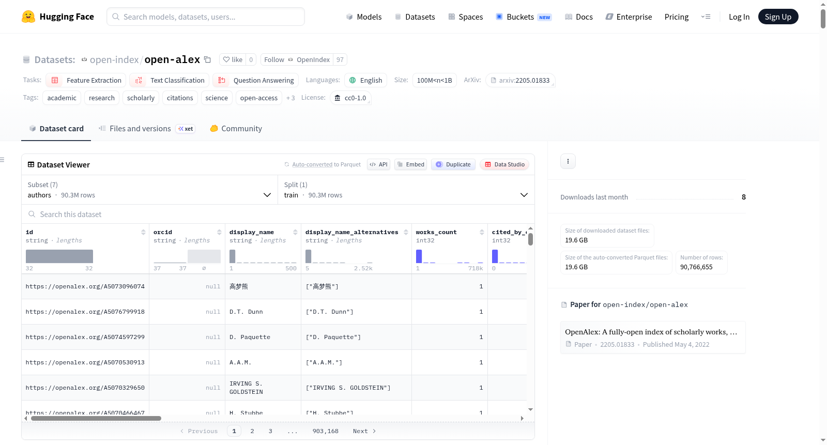
Task: Go to Pricing
Action: click(677, 17)
